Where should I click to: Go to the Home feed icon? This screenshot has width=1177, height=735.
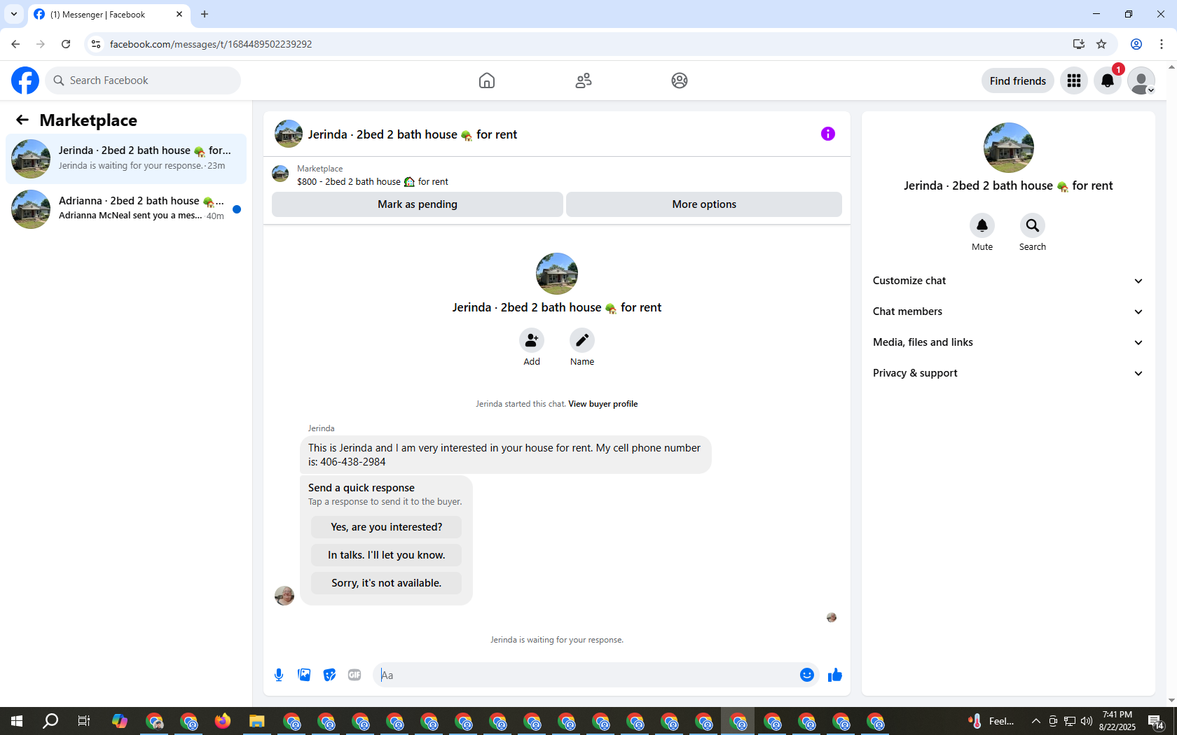click(487, 80)
